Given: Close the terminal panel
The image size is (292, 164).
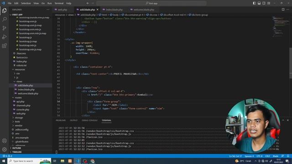Looking at the screenshot, I should tap(288, 120).
